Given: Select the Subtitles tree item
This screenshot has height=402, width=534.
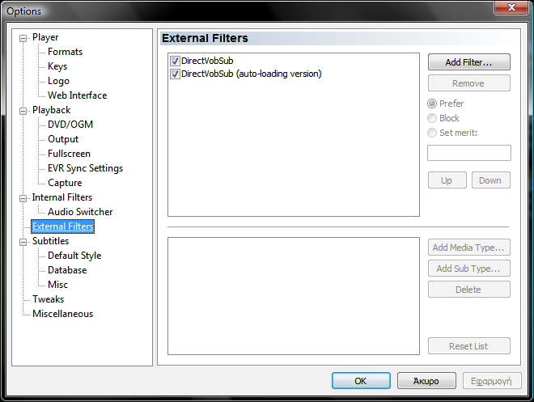Looking at the screenshot, I should (50, 241).
